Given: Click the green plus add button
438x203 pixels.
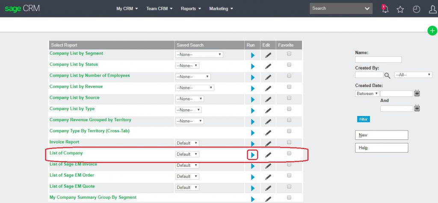Looking at the screenshot, I should point(432,31).
